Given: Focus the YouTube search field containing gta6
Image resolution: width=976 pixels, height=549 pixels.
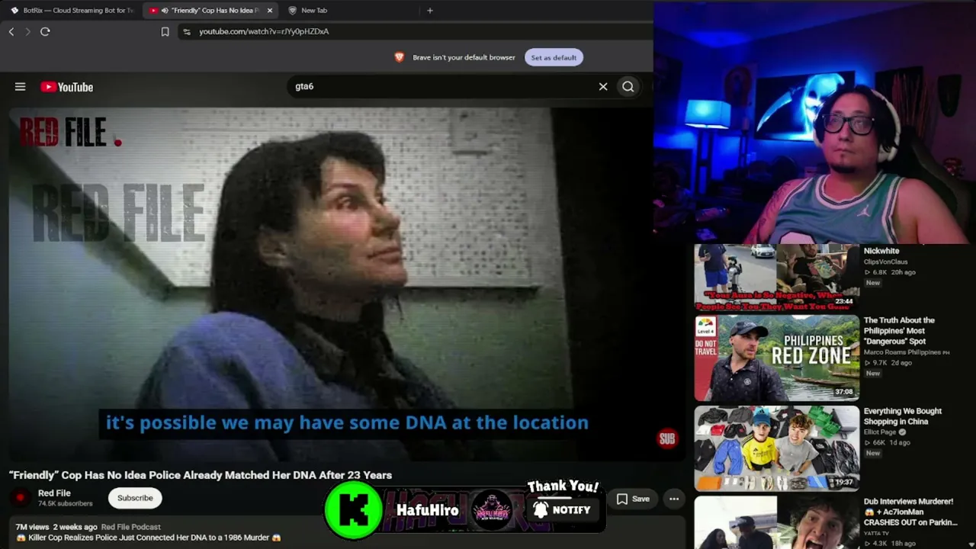Looking at the screenshot, I should tap(442, 87).
